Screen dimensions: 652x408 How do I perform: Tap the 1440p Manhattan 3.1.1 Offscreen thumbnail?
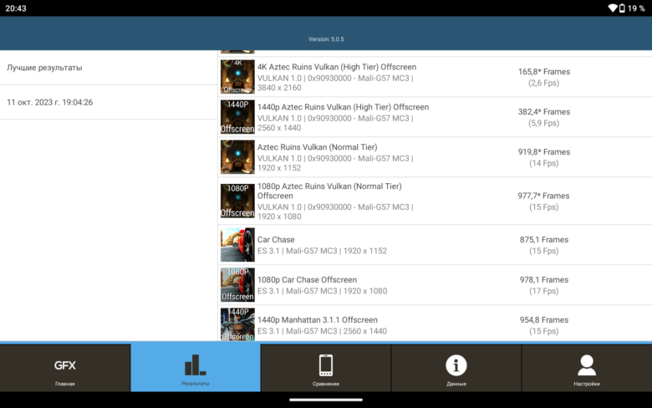click(x=237, y=324)
